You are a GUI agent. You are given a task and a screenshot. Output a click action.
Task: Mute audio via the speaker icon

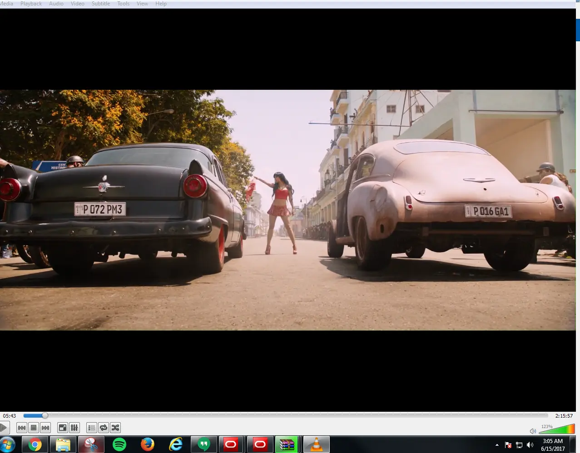point(533,431)
